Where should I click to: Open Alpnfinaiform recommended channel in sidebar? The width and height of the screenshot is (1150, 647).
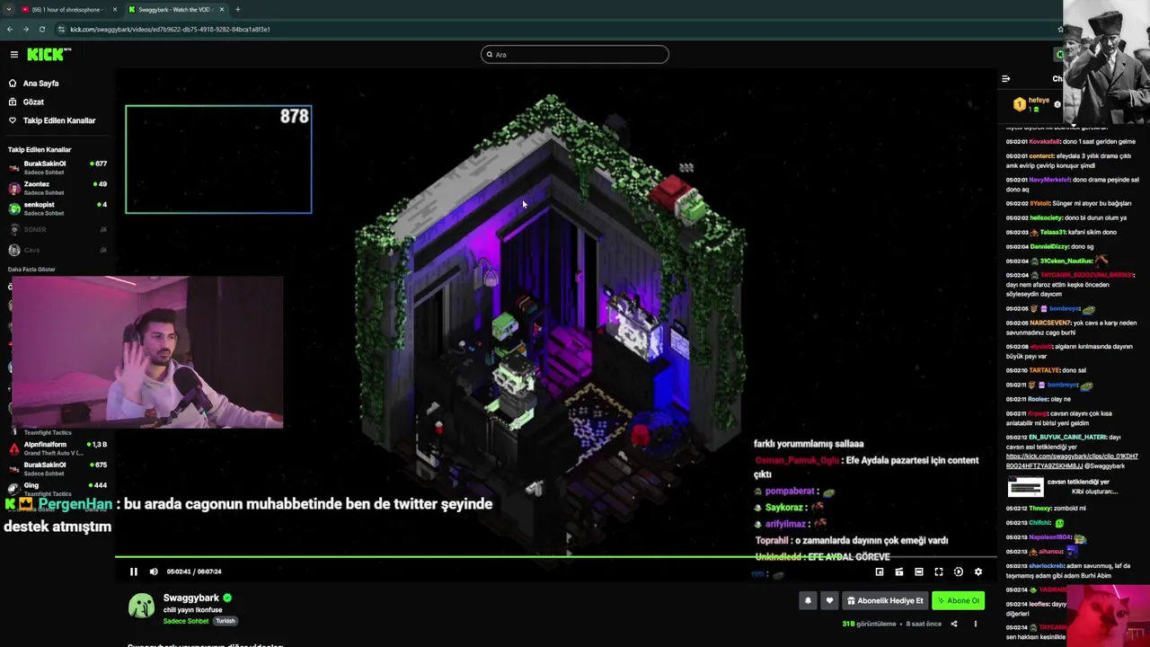click(x=57, y=448)
